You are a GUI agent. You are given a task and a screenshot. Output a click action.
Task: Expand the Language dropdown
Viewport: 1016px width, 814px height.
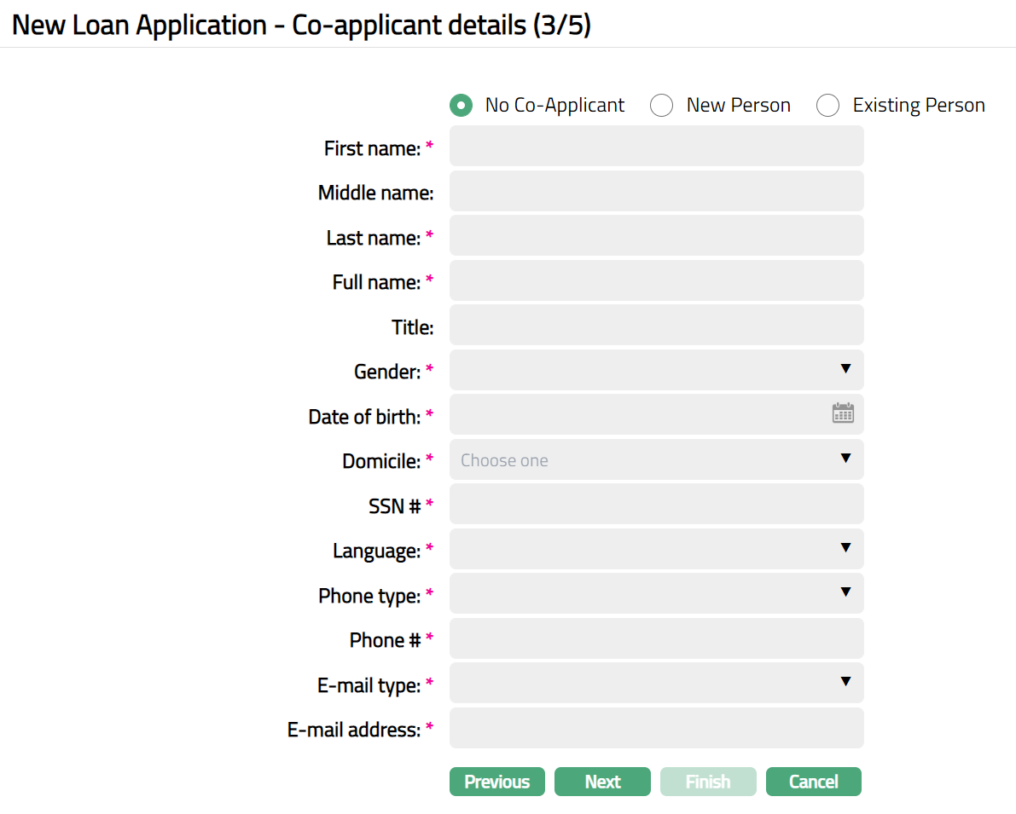(x=656, y=549)
